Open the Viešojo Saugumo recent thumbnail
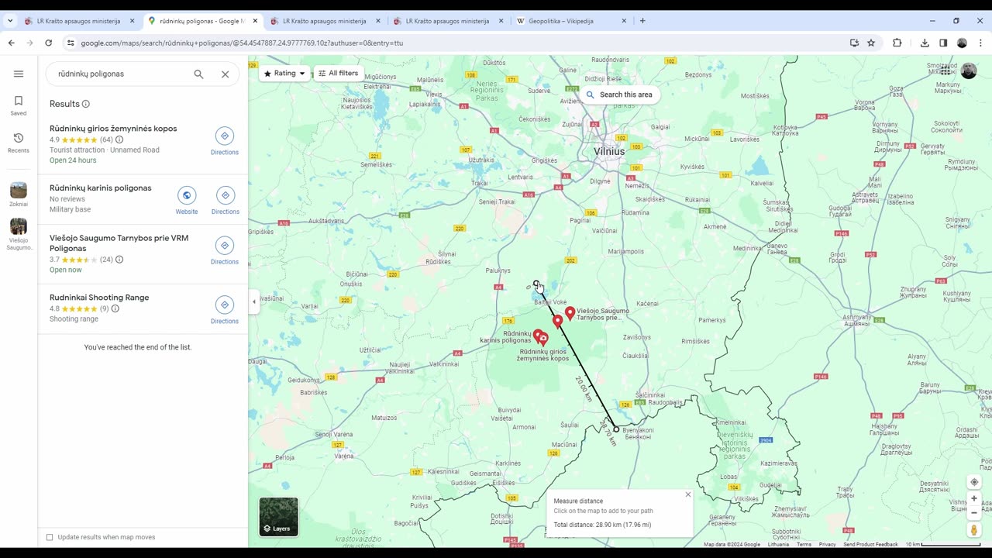Image resolution: width=992 pixels, height=558 pixels. click(19, 234)
